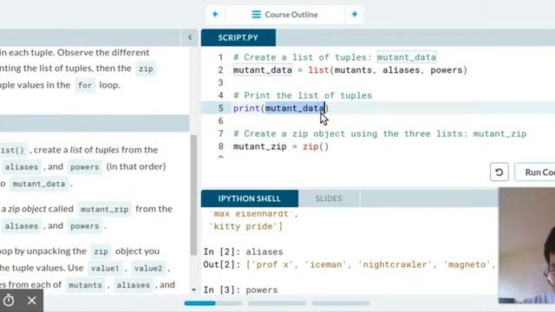Click the zip() call on line 8
Screen dimensions: 555x312
coord(316,146)
